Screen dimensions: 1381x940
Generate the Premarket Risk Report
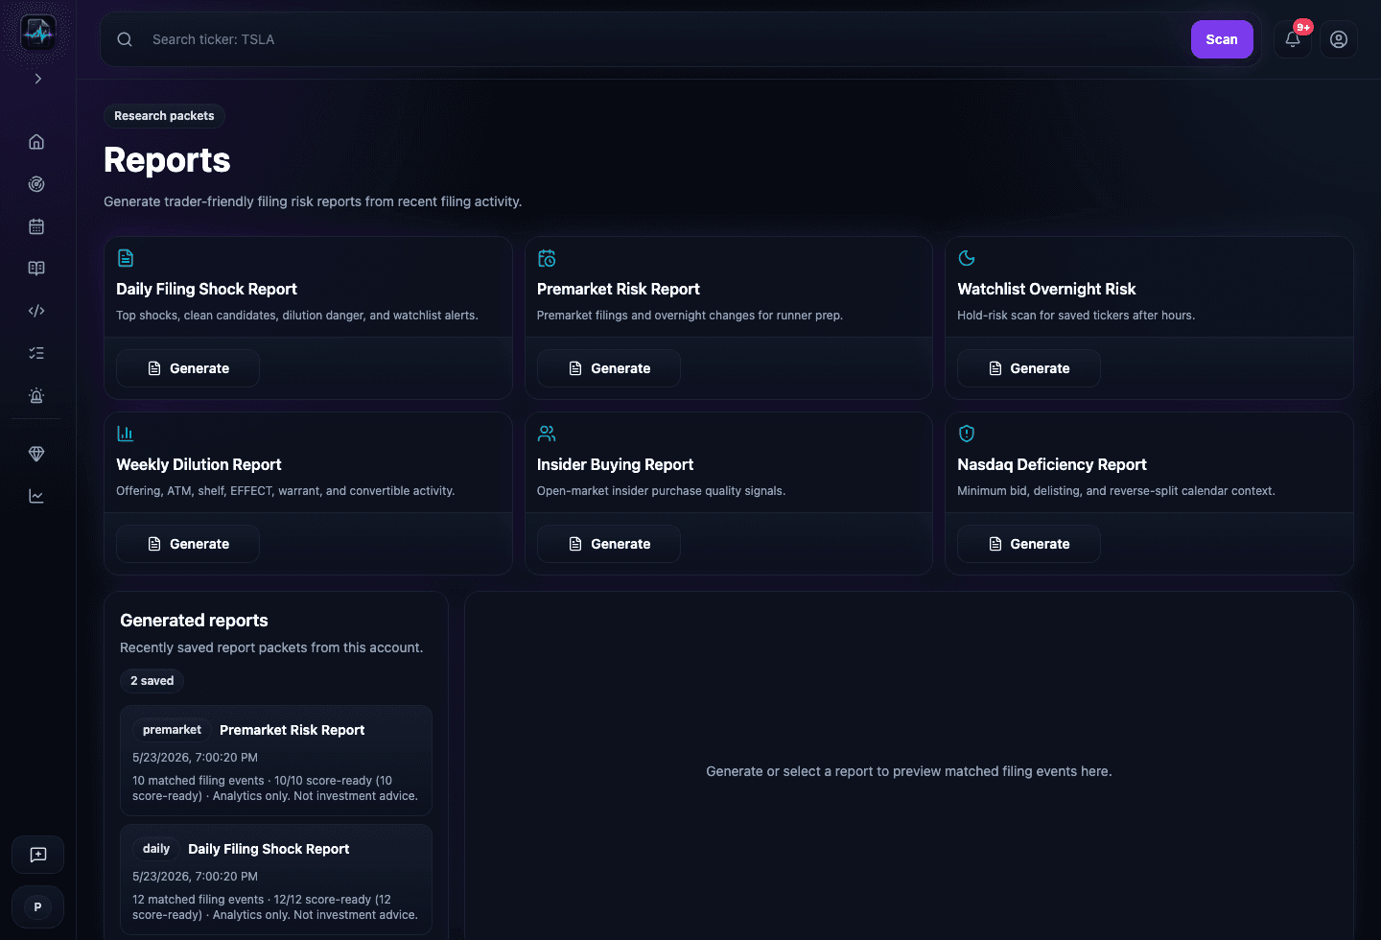point(609,368)
